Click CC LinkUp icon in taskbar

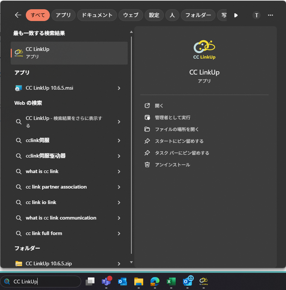[x=203, y=282]
